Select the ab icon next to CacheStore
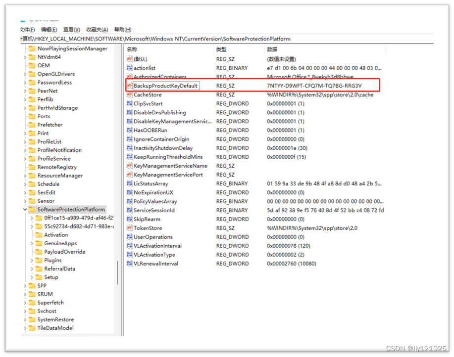The height and width of the screenshot is (357, 454). [x=129, y=94]
